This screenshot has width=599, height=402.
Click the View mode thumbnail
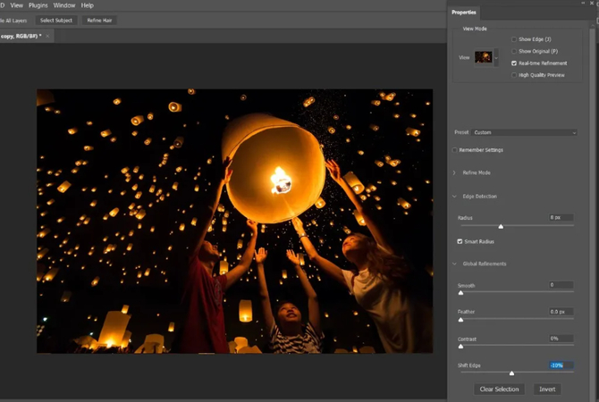tap(484, 57)
